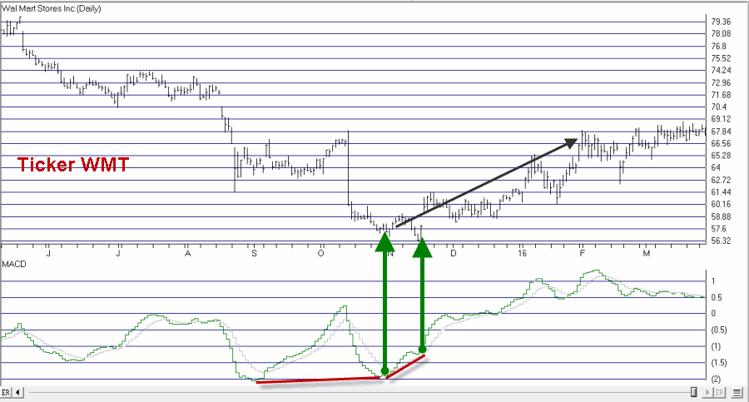Select the 'Wal Mart Stores Inc (Daily)' title
The image size is (749, 402).
[52, 8]
